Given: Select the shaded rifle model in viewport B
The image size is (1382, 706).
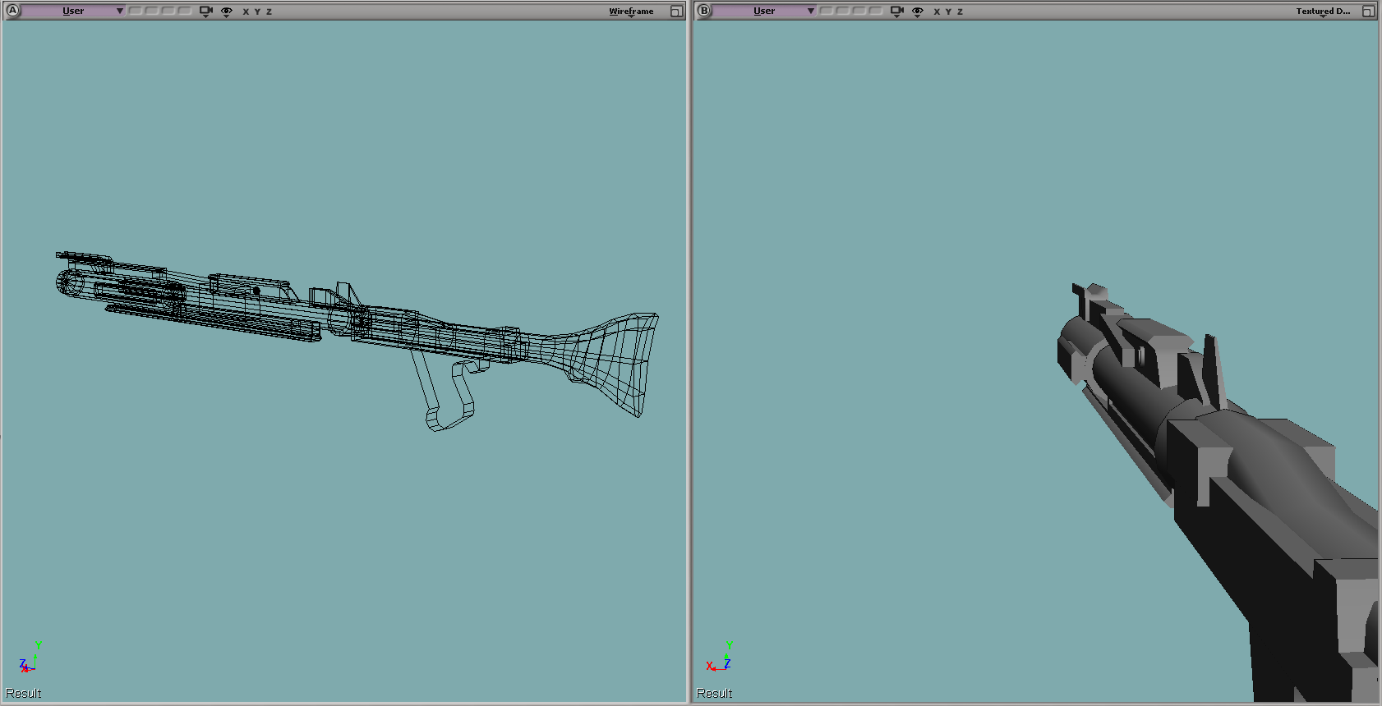Looking at the screenshot, I should pos(1218,493).
